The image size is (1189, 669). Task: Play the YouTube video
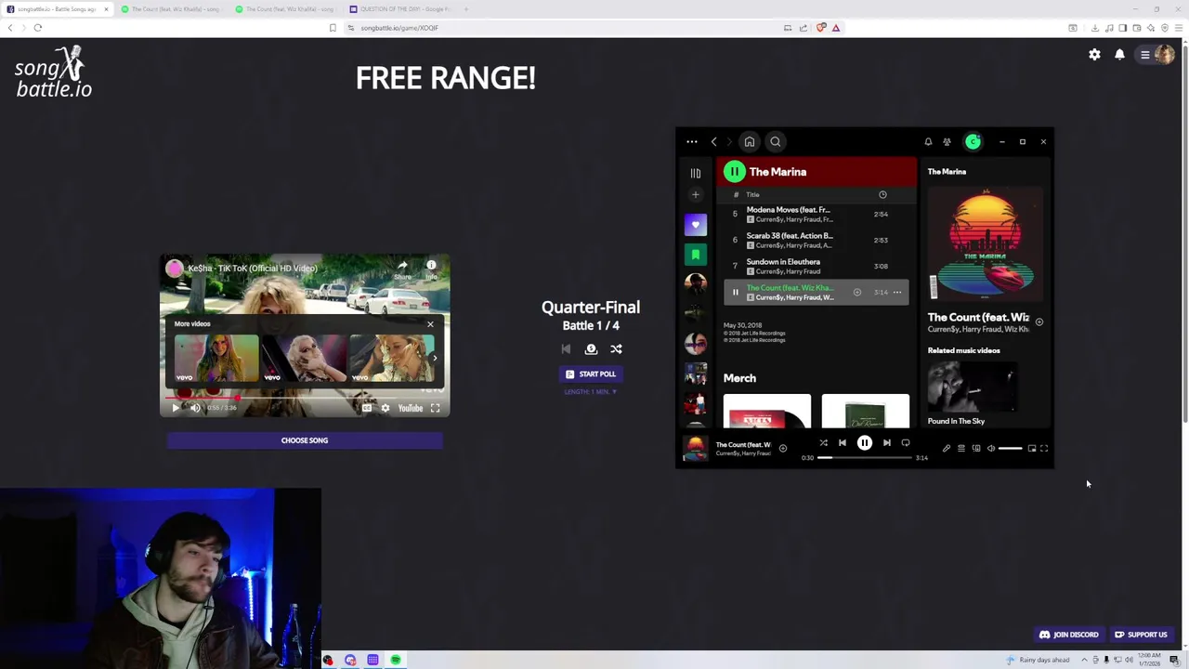(176, 408)
